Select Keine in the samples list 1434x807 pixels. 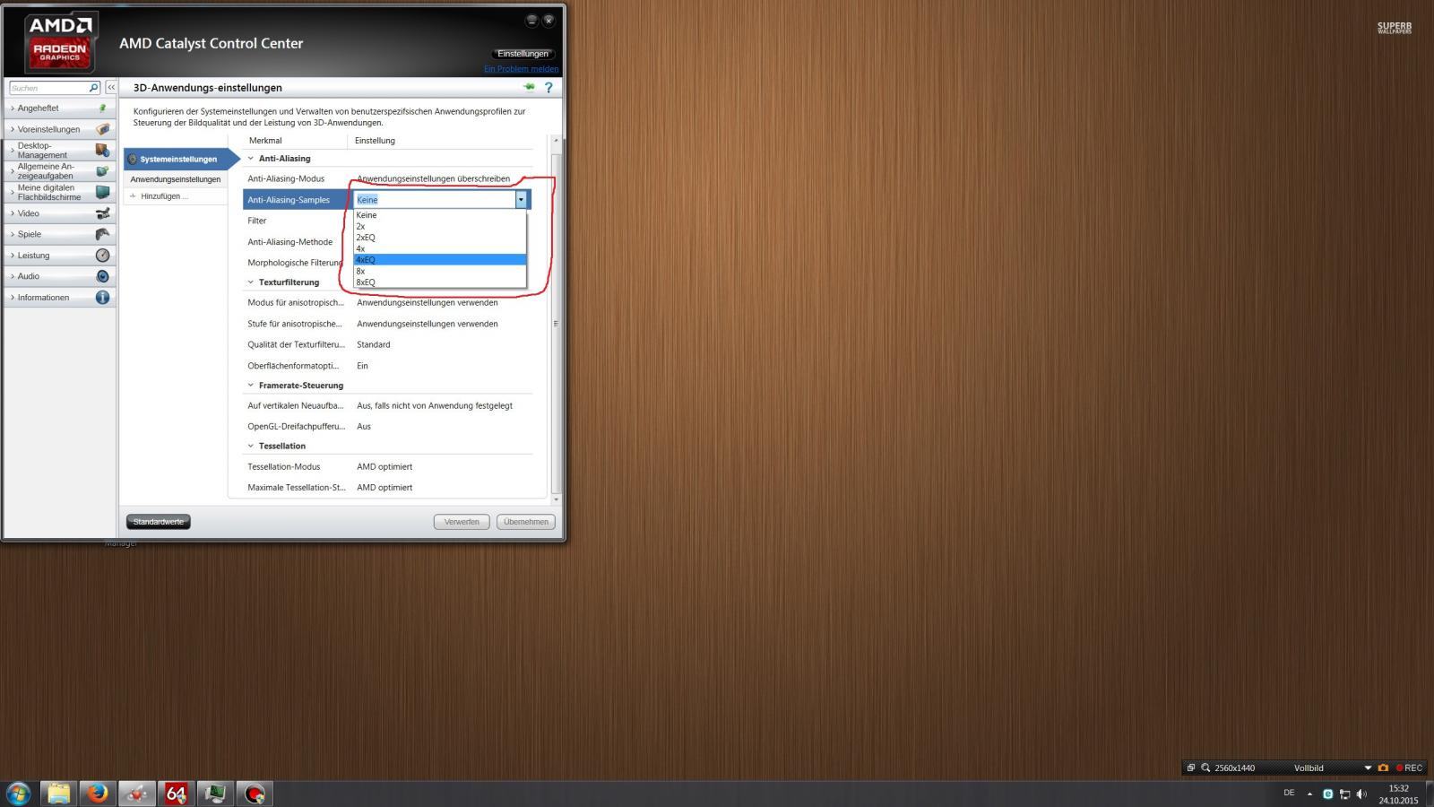coord(439,215)
